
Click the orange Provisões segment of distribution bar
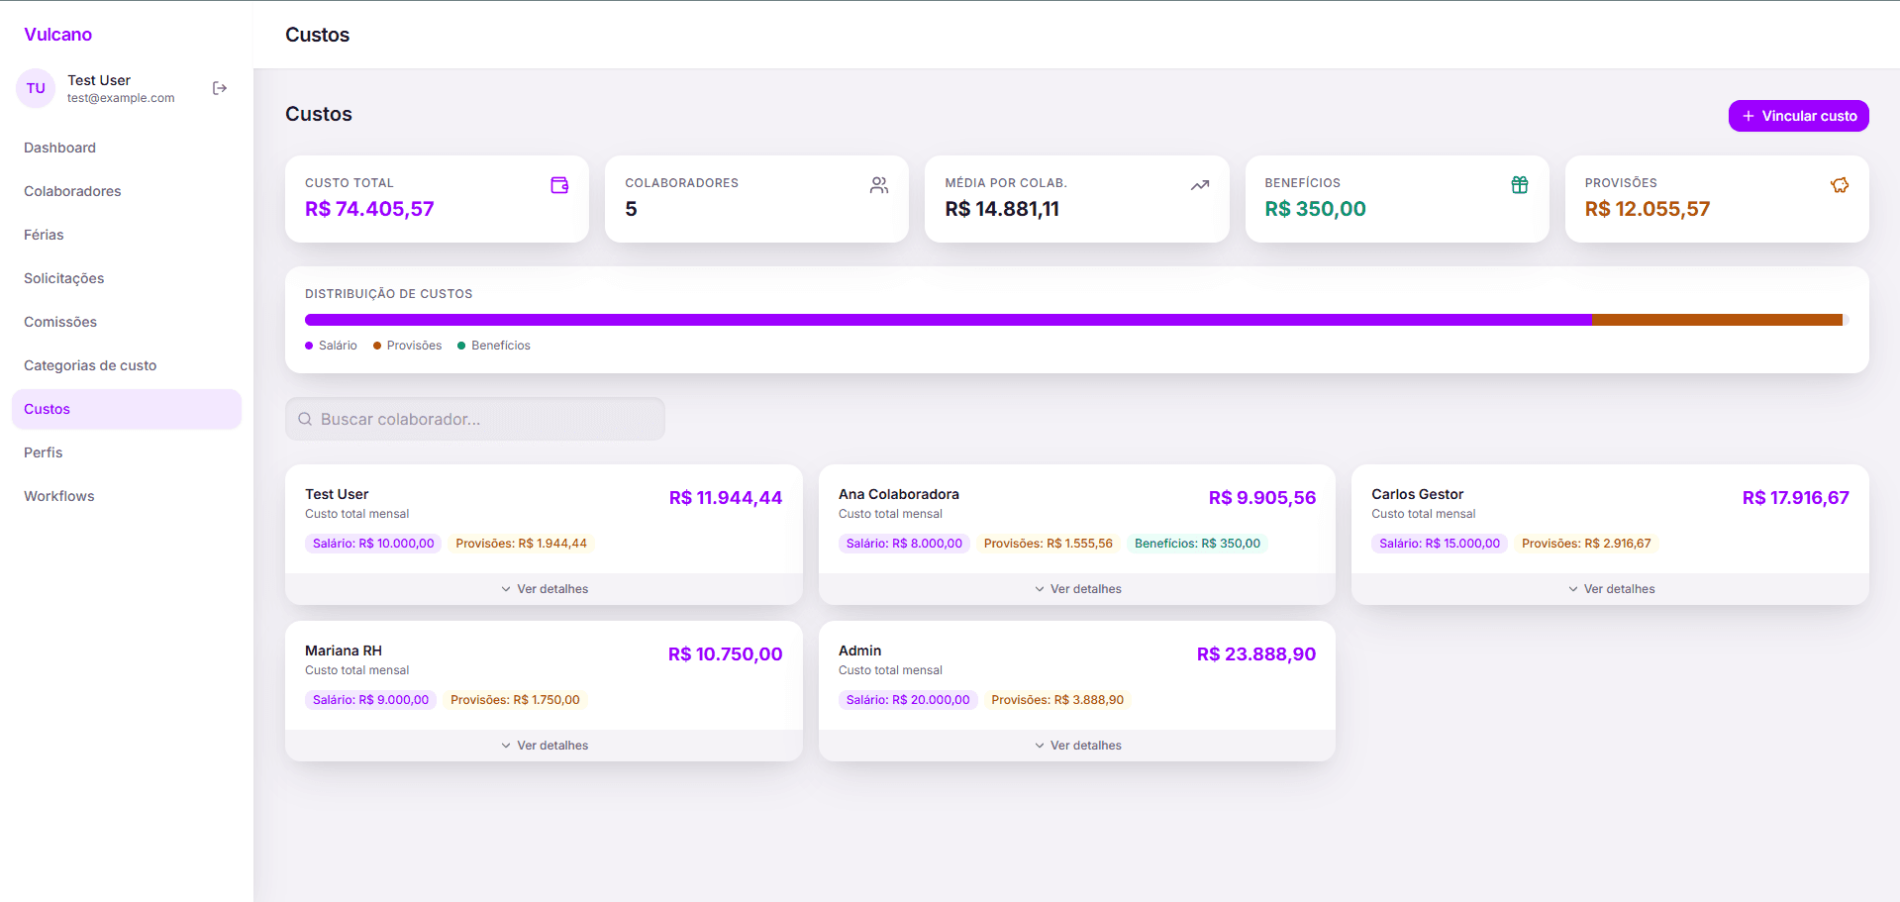click(1717, 320)
